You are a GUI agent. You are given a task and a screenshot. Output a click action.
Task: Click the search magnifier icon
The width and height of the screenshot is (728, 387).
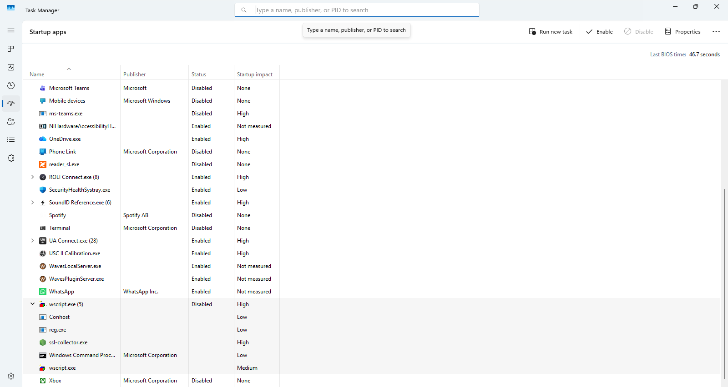point(244,10)
